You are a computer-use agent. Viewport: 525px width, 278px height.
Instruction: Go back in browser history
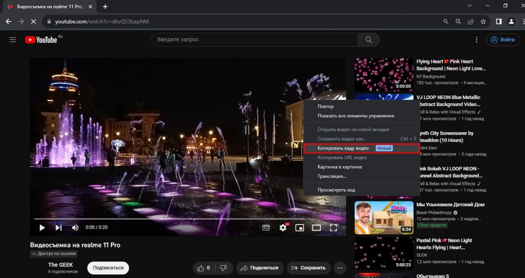coord(8,21)
